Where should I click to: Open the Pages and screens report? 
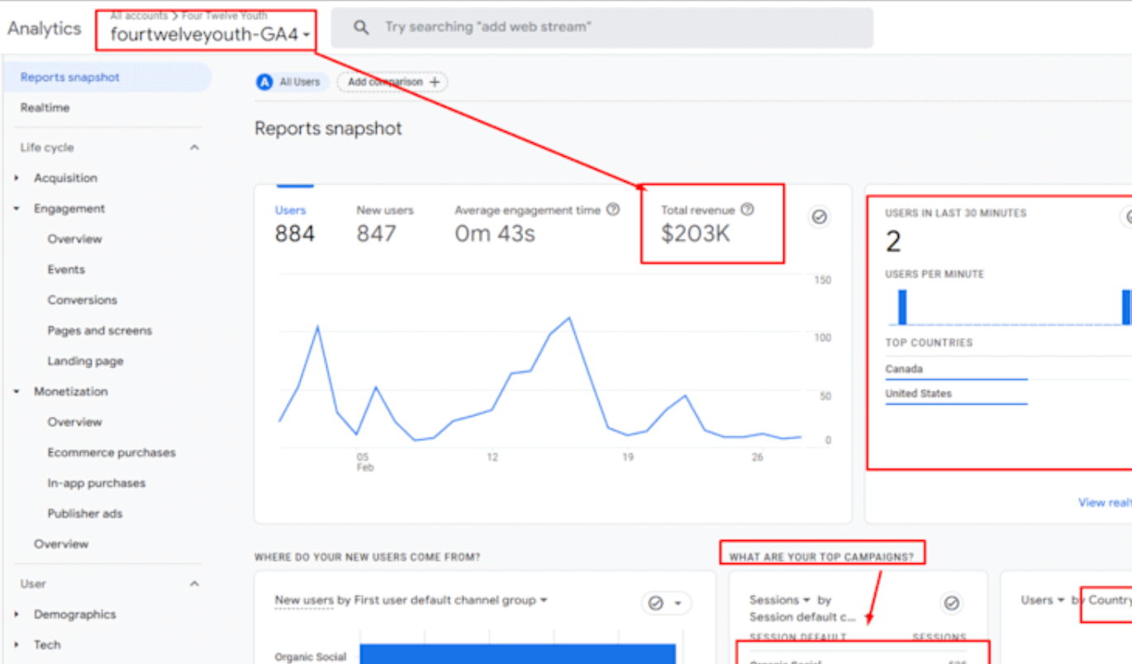(99, 330)
